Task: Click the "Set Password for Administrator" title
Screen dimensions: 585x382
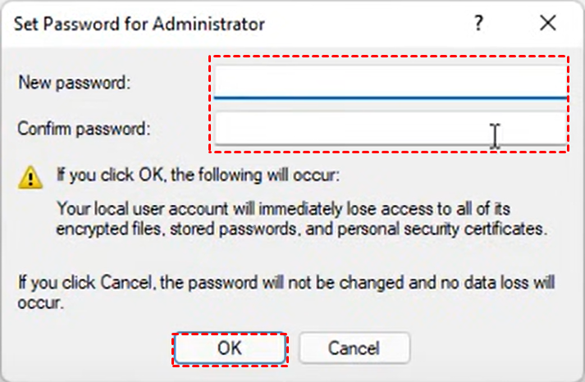Action: click(139, 25)
